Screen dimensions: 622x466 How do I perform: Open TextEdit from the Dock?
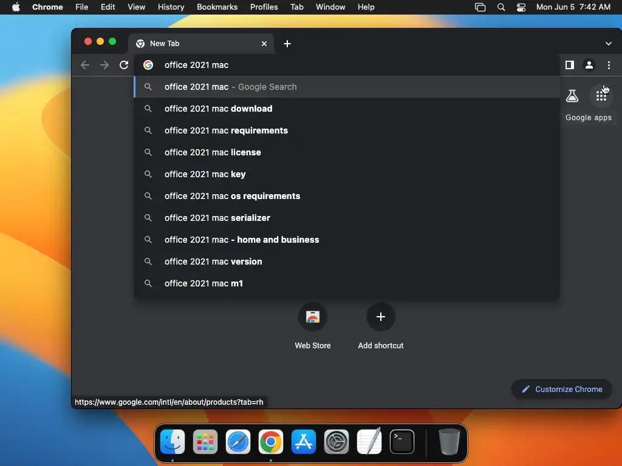369,442
